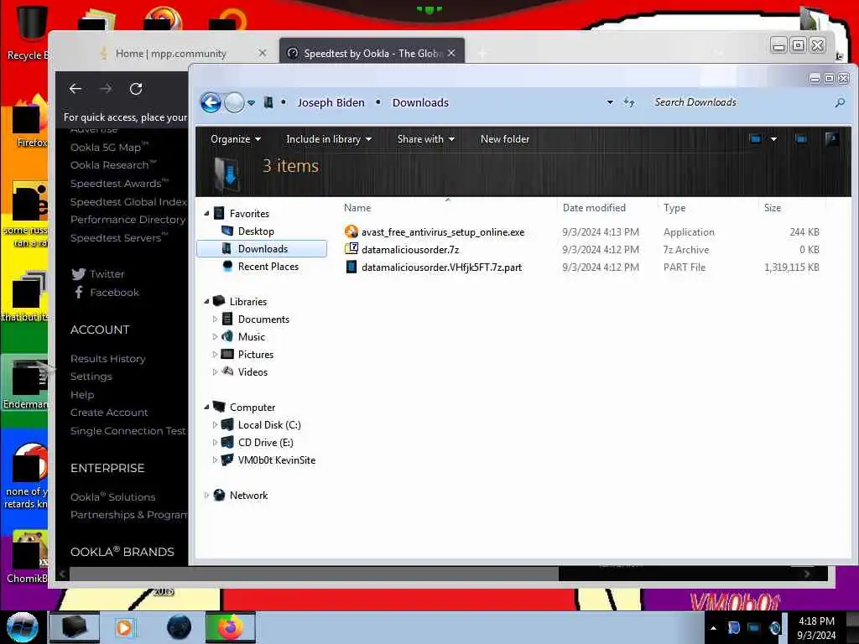The image size is (859, 644).
Task: Click the Explorer forward navigation button
Action: (235, 102)
